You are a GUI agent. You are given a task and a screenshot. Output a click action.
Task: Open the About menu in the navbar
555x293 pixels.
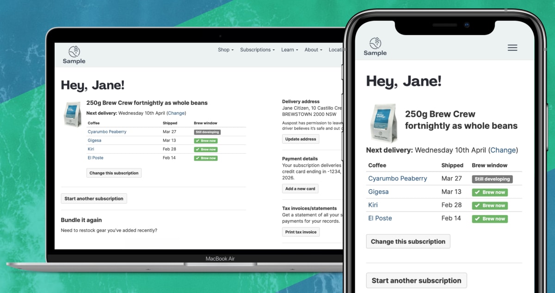(x=313, y=50)
